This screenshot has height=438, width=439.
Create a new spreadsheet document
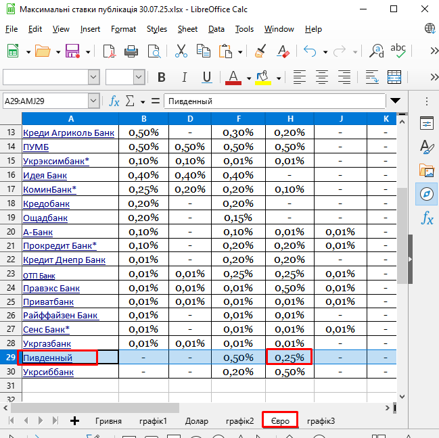(x=13, y=51)
